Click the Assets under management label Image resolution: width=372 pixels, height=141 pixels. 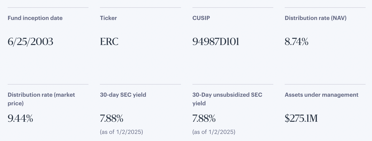click(x=321, y=95)
